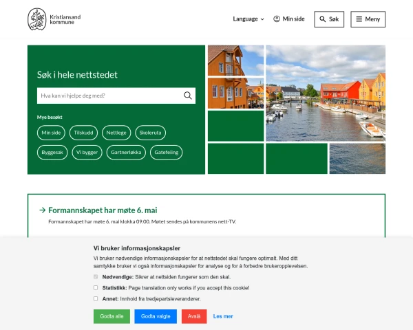413x330 pixels.
Task: Open the Vi bygger quick link
Action: click(x=87, y=153)
